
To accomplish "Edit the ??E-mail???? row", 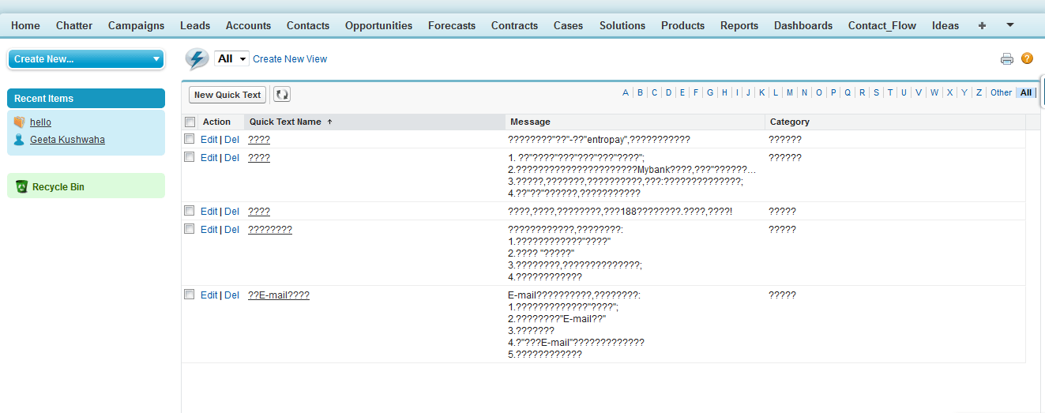I will pyautogui.click(x=209, y=295).
